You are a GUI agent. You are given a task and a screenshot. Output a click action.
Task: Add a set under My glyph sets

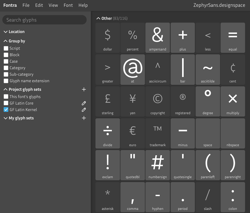84,118
